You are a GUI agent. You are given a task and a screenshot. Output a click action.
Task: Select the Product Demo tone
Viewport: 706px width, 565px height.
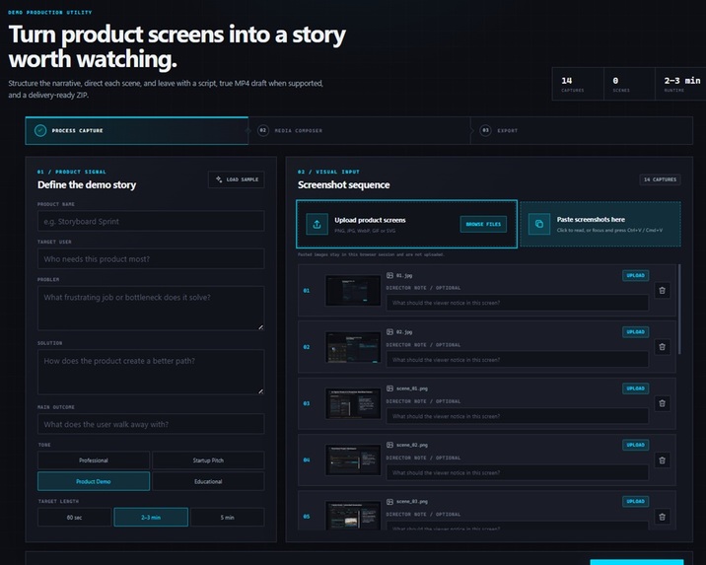(x=94, y=481)
